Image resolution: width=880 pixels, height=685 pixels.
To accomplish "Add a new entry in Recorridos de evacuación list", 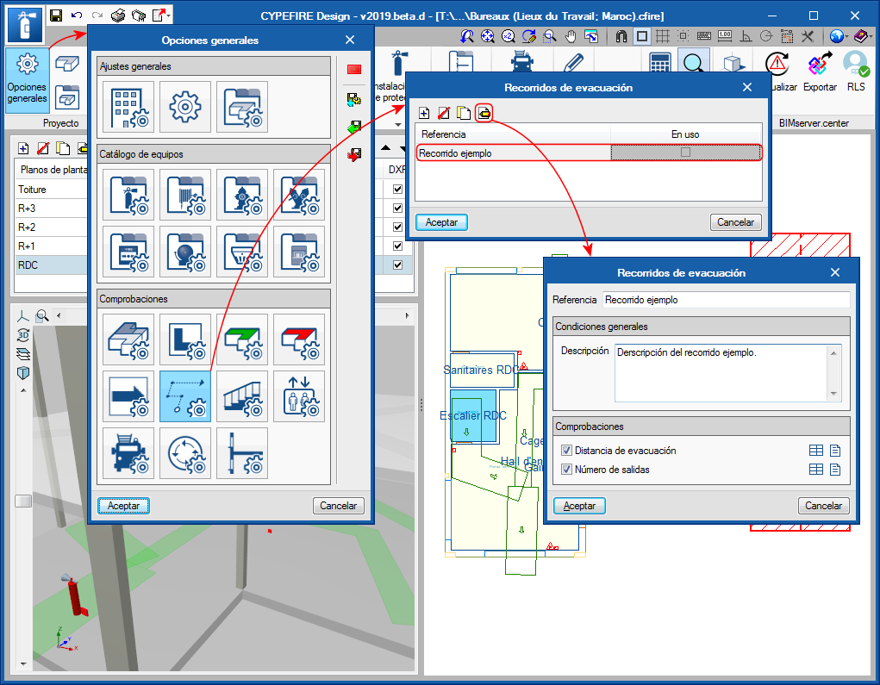I will click(x=424, y=114).
